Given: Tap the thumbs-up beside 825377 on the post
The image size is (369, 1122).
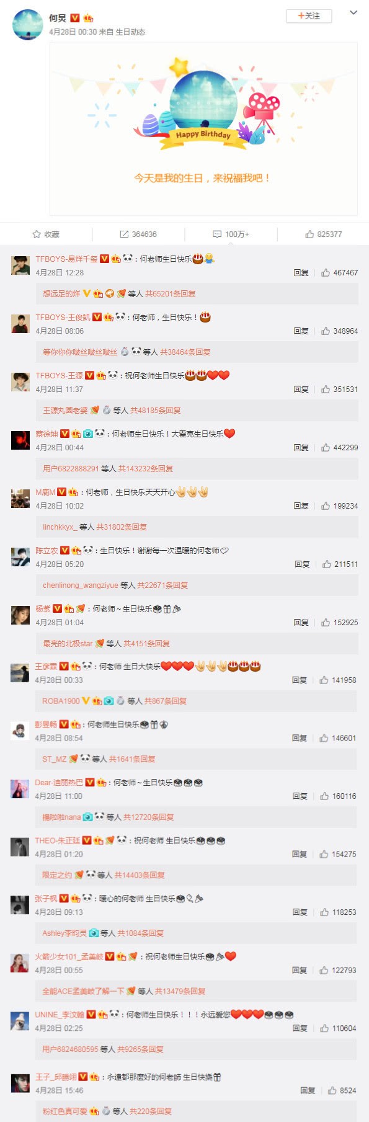Looking at the screenshot, I should click(309, 234).
